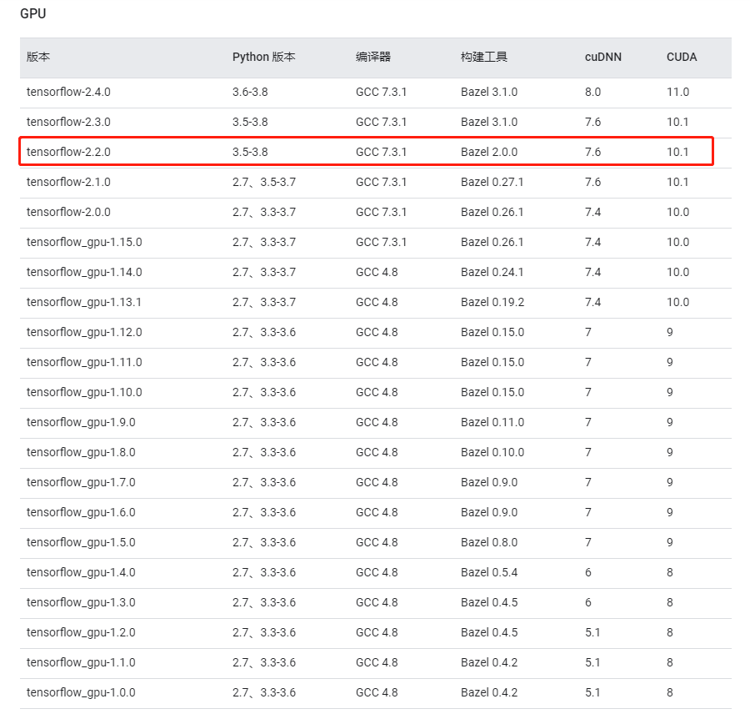Click the CUDA column header
Screen dimensions: 750x724
680,57
